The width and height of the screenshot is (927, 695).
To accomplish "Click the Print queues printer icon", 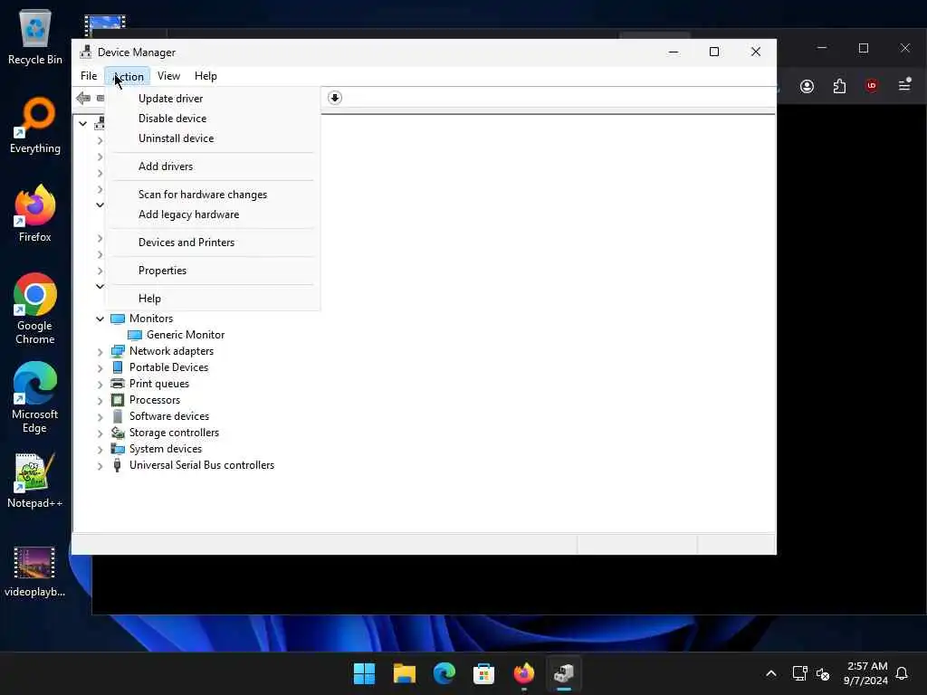I will 118,384.
